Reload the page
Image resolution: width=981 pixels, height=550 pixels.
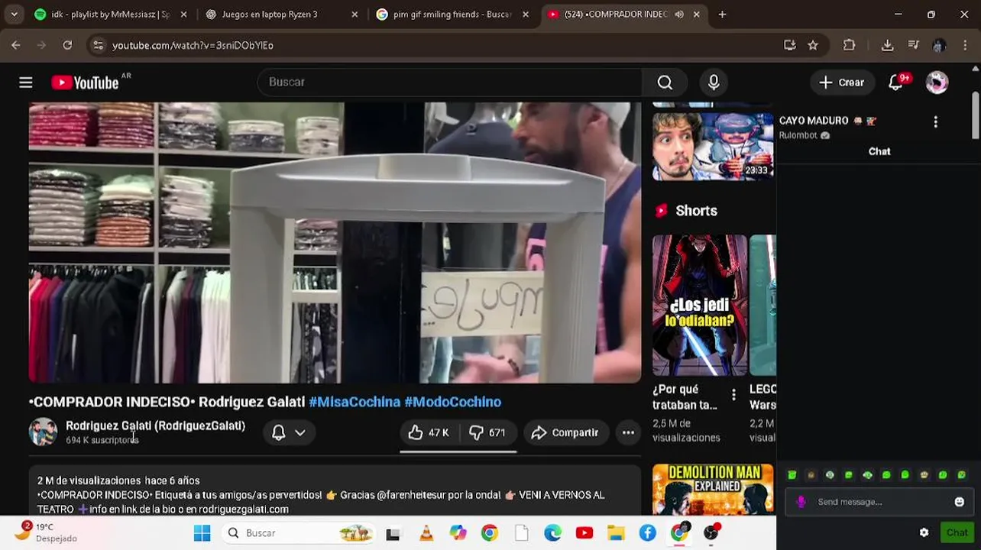pyautogui.click(x=67, y=45)
